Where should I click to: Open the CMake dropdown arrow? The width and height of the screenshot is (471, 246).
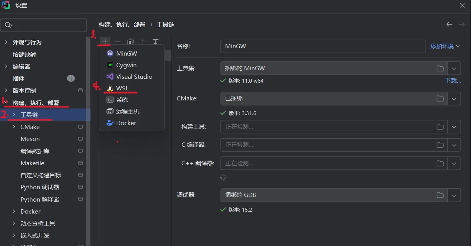454,98
